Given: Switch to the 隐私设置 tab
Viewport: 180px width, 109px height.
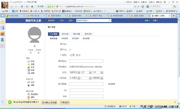Looking at the screenshot, I should (76, 34).
